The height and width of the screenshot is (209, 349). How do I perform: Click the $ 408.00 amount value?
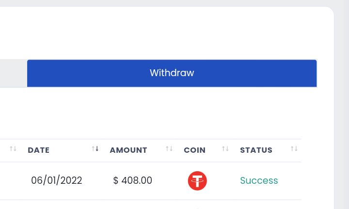click(133, 180)
